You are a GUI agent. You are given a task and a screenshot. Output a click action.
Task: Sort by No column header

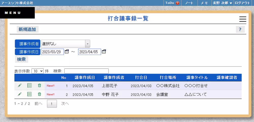(x=64, y=78)
